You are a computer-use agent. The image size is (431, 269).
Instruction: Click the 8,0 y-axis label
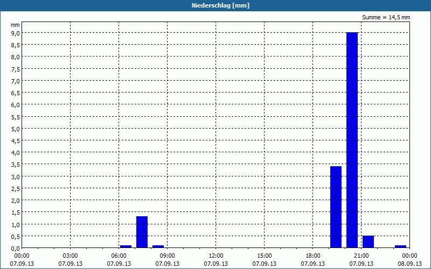15,57
